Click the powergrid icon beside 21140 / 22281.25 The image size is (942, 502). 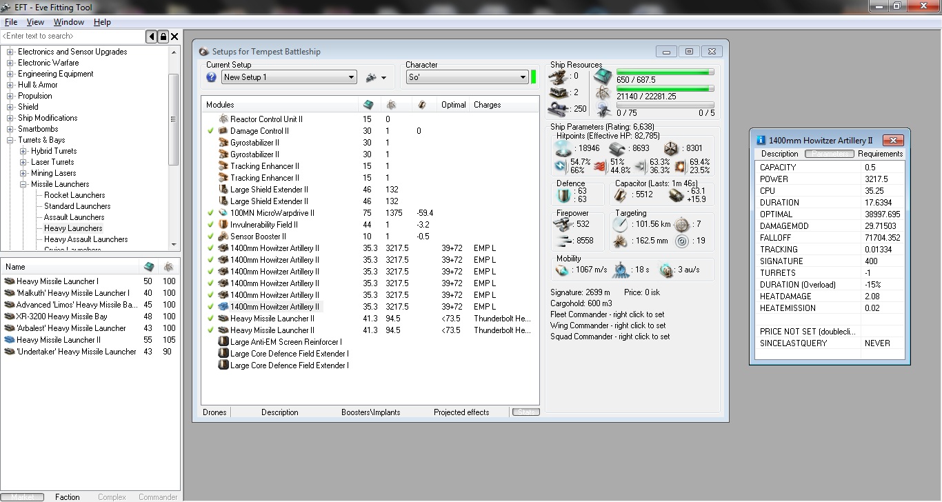point(603,92)
